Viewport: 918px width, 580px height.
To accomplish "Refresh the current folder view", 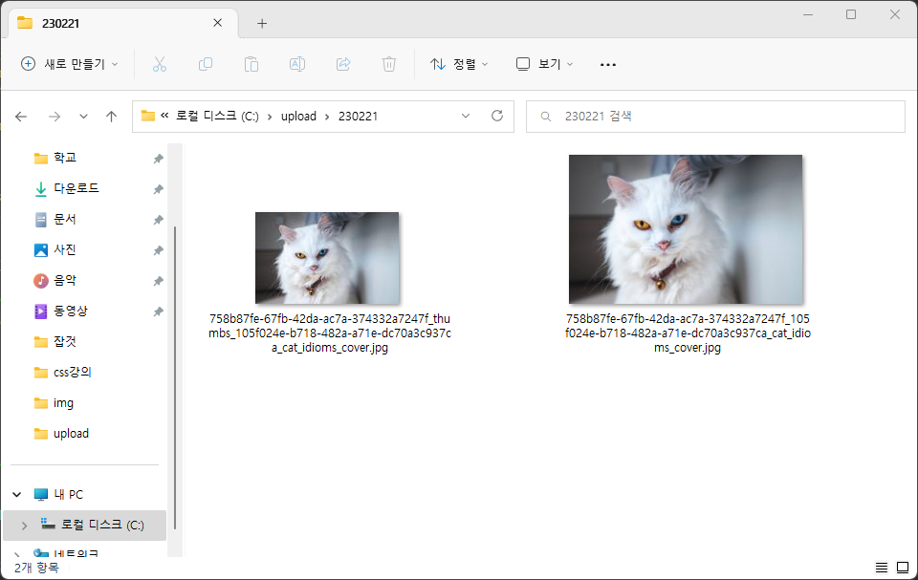I will (x=497, y=116).
